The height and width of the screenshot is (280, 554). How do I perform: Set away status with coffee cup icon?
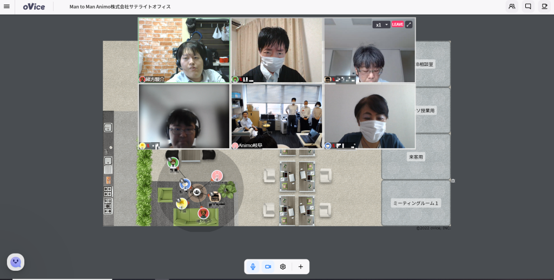point(544,6)
